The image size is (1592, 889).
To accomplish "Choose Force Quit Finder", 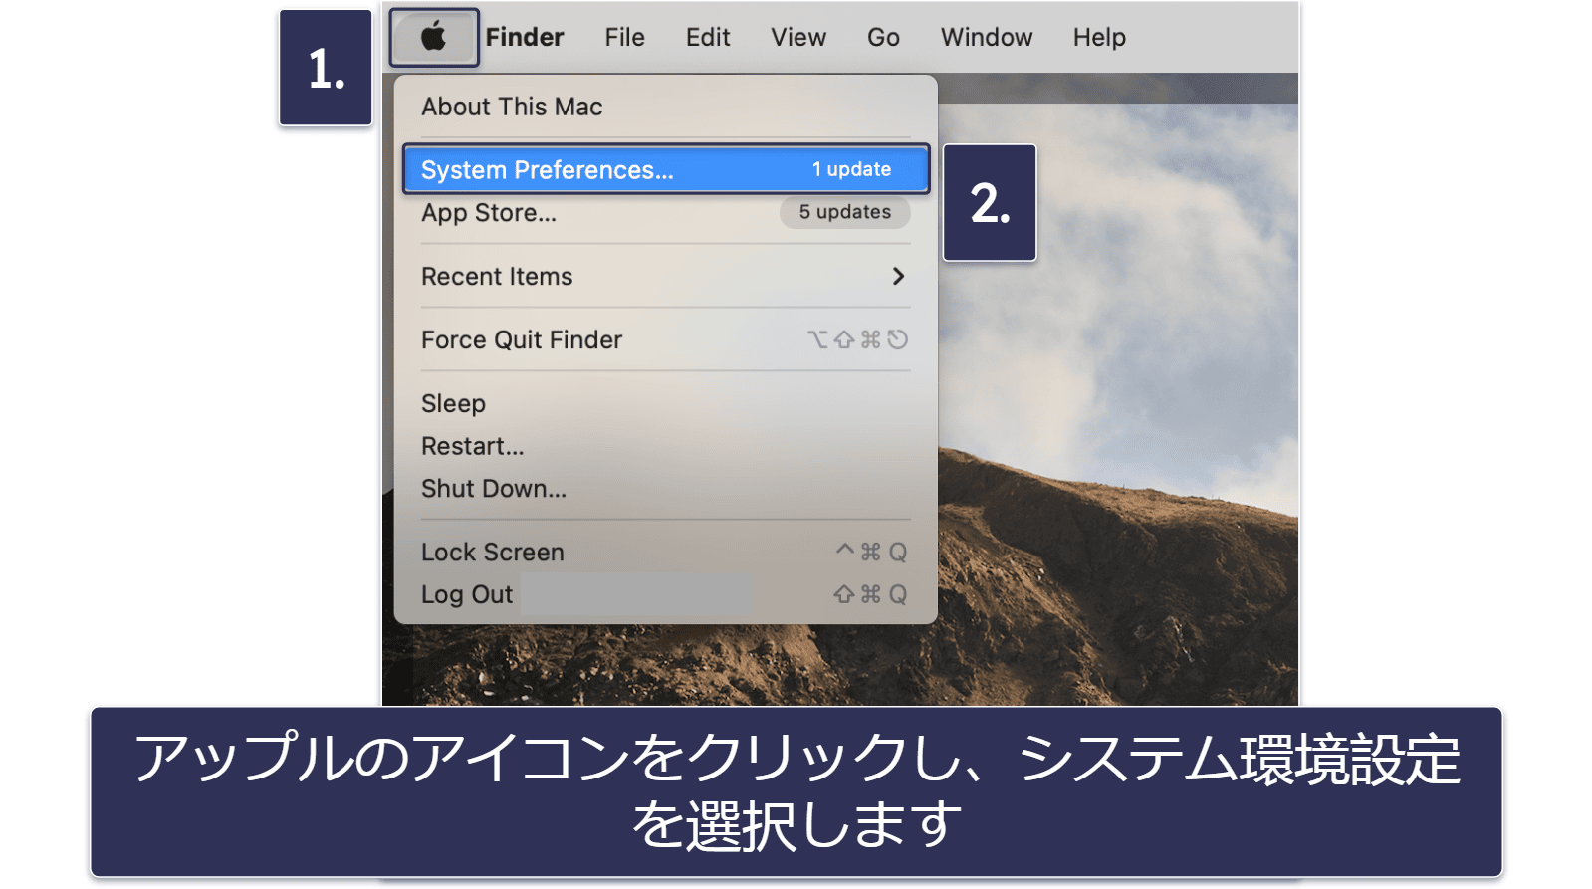I will click(665, 340).
